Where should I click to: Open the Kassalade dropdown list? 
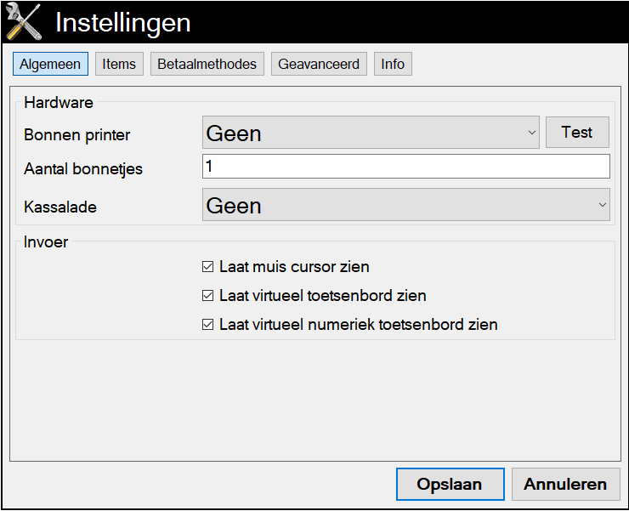point(406,205)
